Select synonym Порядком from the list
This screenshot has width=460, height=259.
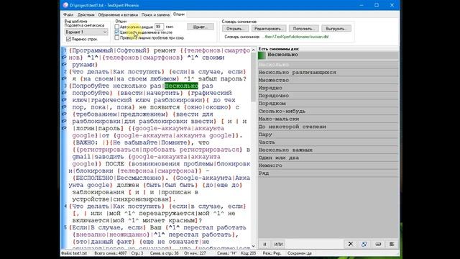328,104
